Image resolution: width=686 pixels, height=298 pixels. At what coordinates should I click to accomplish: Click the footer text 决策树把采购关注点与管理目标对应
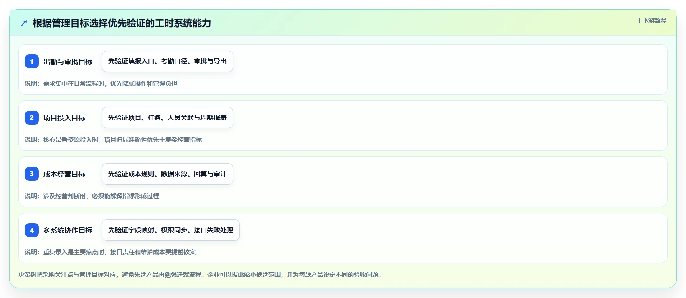coord(68,275)
